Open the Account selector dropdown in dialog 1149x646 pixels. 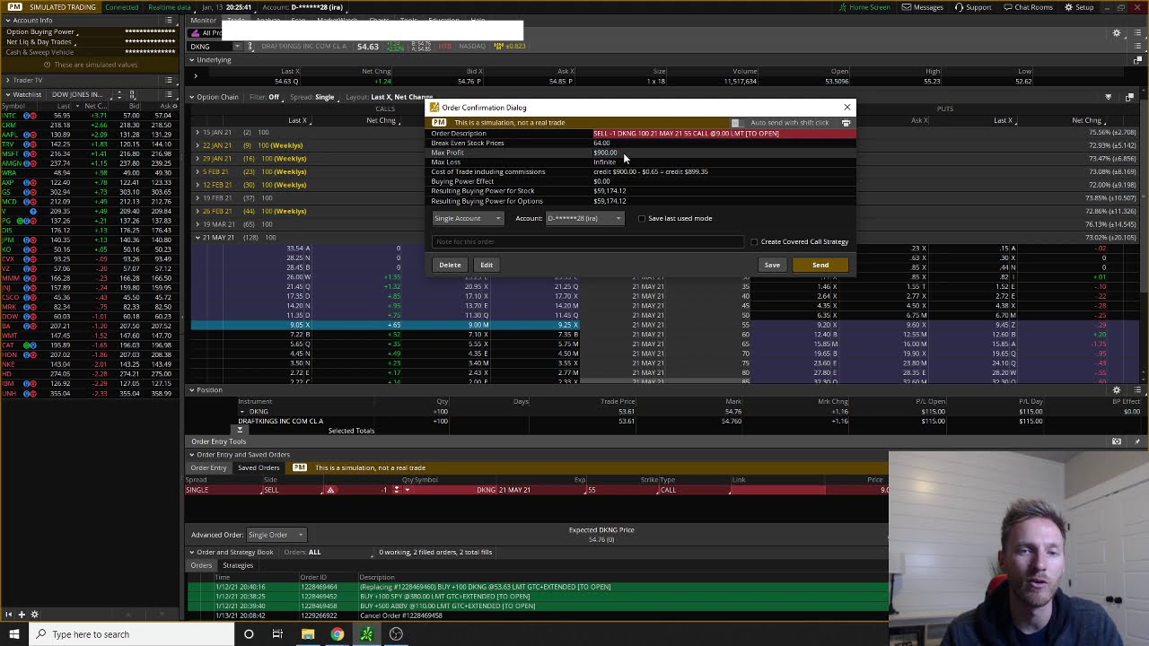584,218
